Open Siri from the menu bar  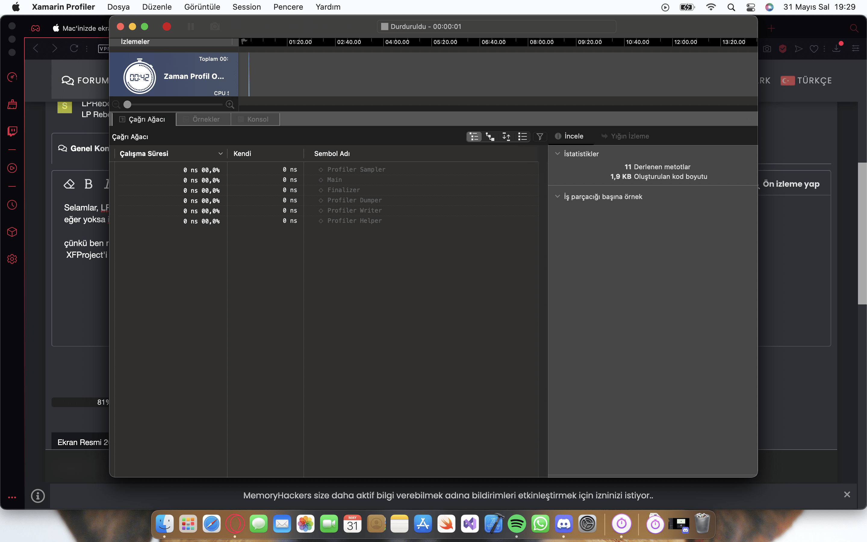click(x=769, y=7)
